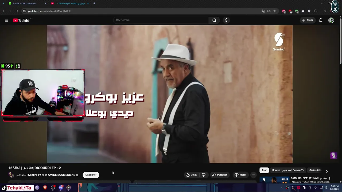
Task: Open Discord from the taskbar
Action: [61, 188]
